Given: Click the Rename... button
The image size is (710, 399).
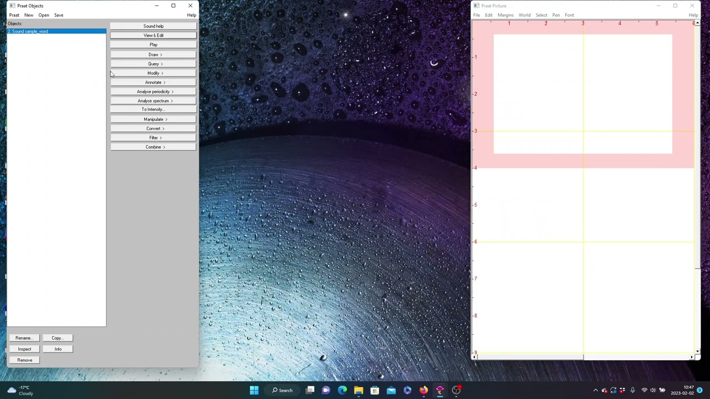Looking at the screenshot, I should [24, 338].
